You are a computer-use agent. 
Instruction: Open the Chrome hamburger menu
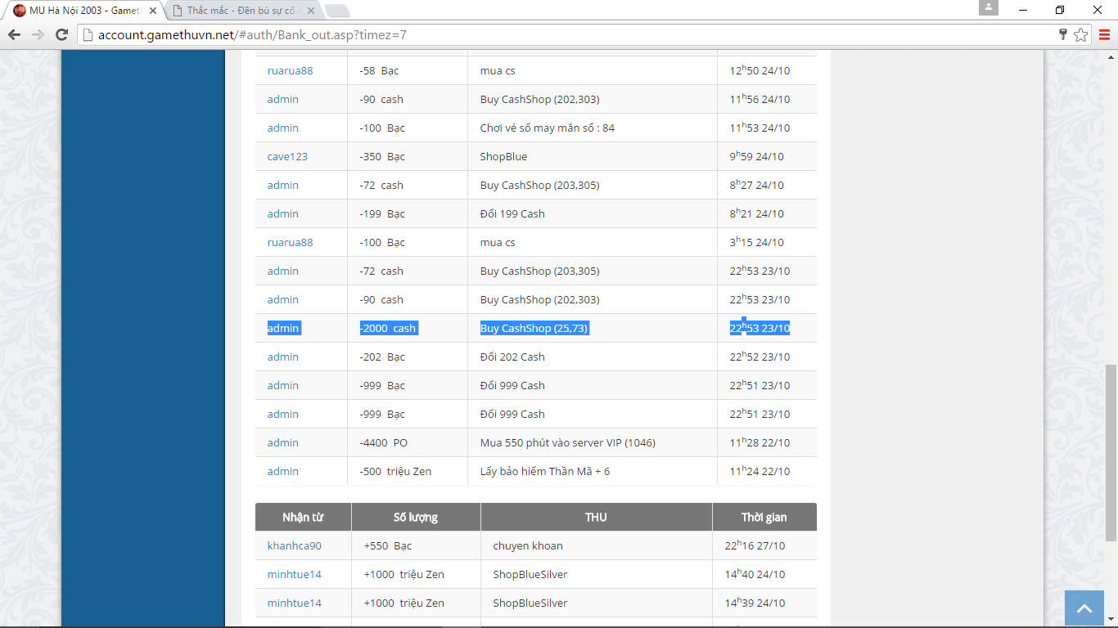click(x=1104, y=34)
